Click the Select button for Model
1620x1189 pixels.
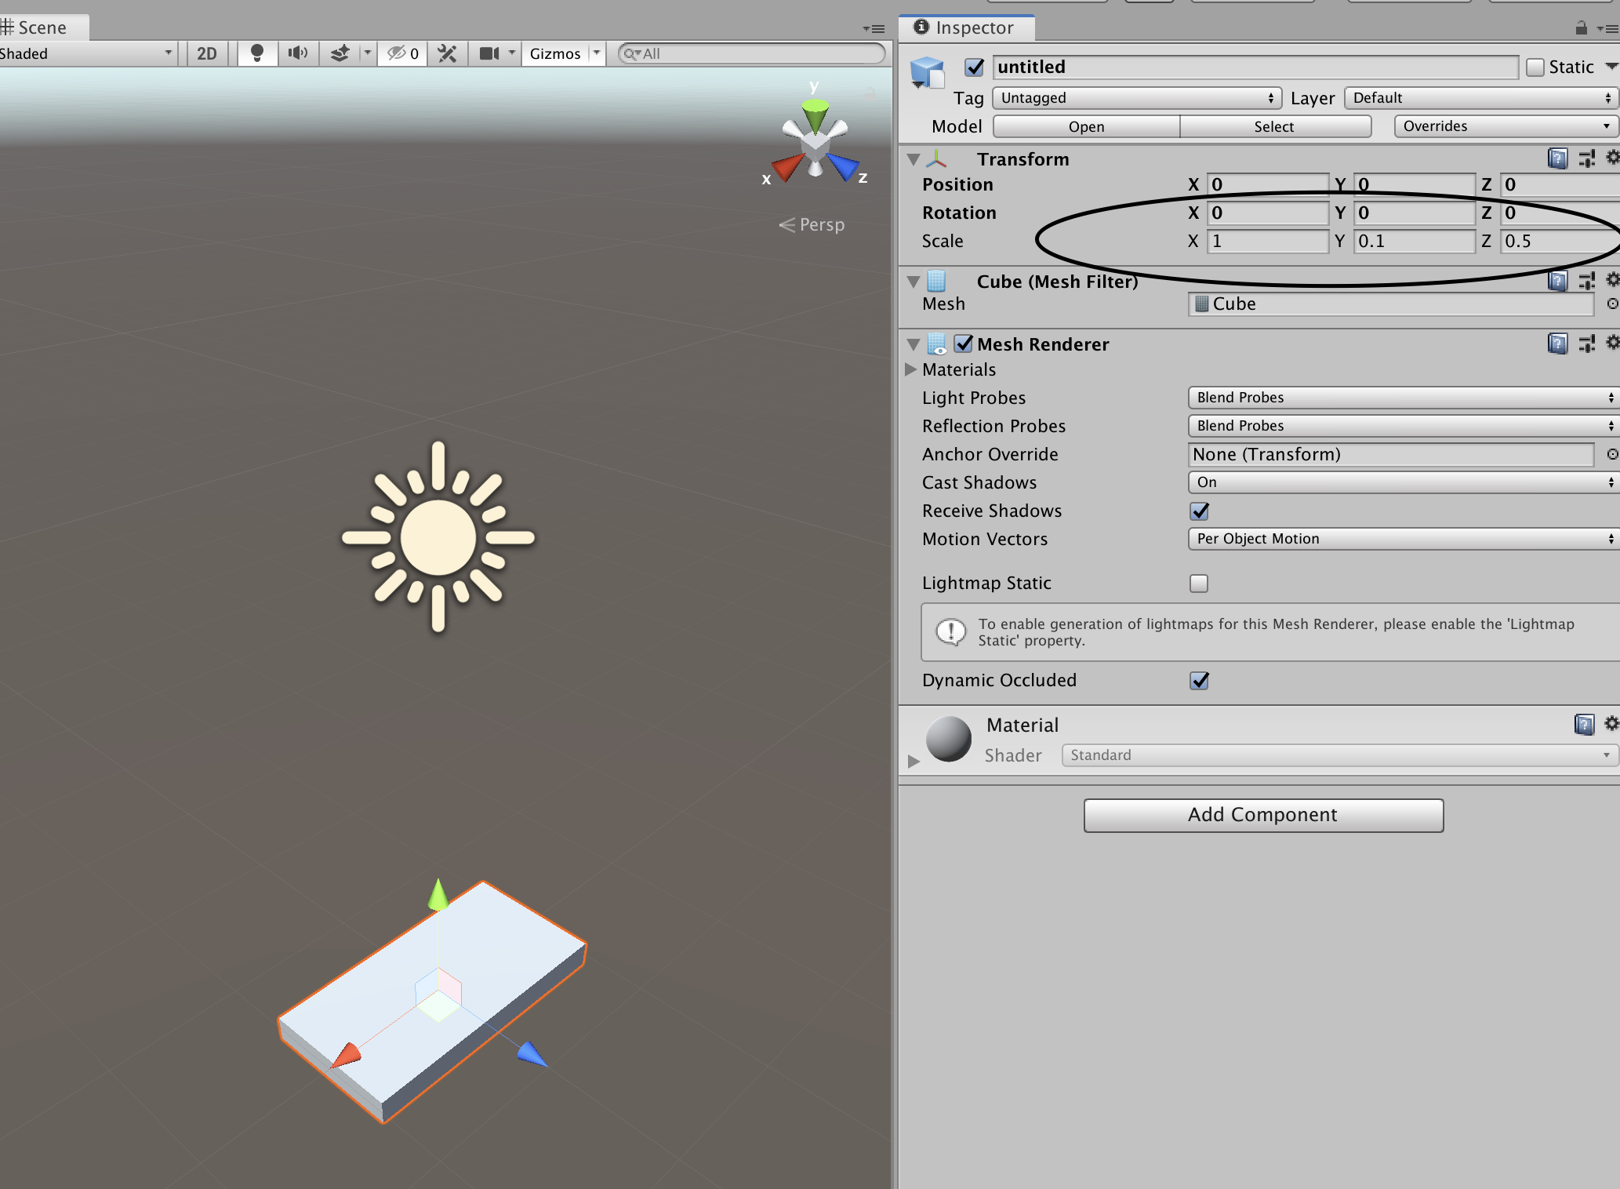[x=1273, y=125]
